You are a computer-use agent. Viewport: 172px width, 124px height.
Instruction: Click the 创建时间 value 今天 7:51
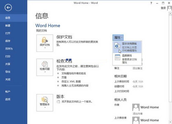coord(138,87)
